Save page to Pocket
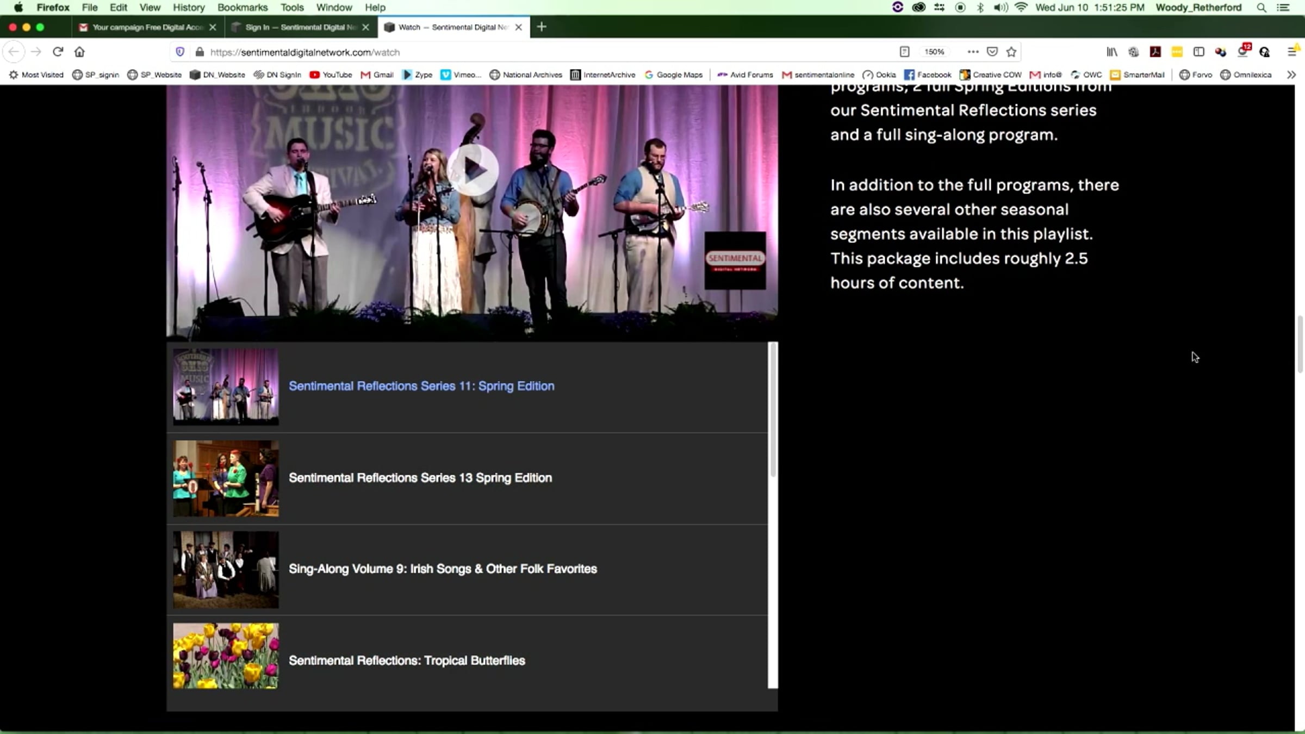Image resolution: width=1305 pixels, height=734 pixels. [992, 52]
